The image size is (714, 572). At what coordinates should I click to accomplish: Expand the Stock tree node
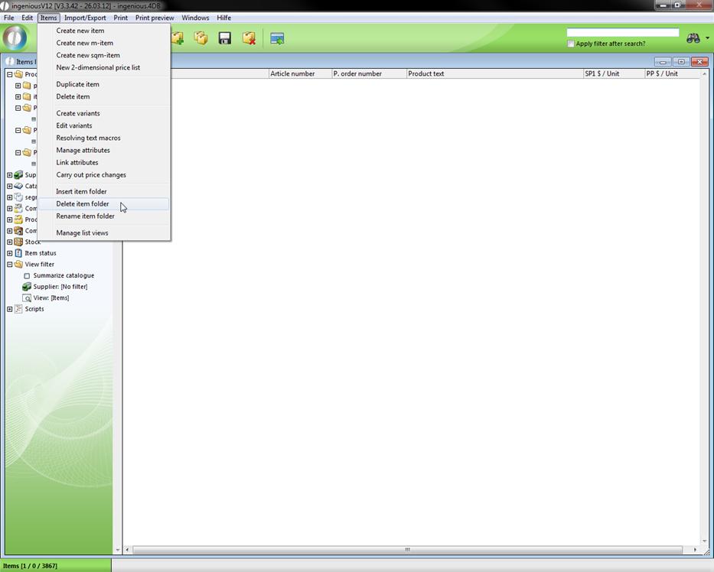(x=9, y=242)
